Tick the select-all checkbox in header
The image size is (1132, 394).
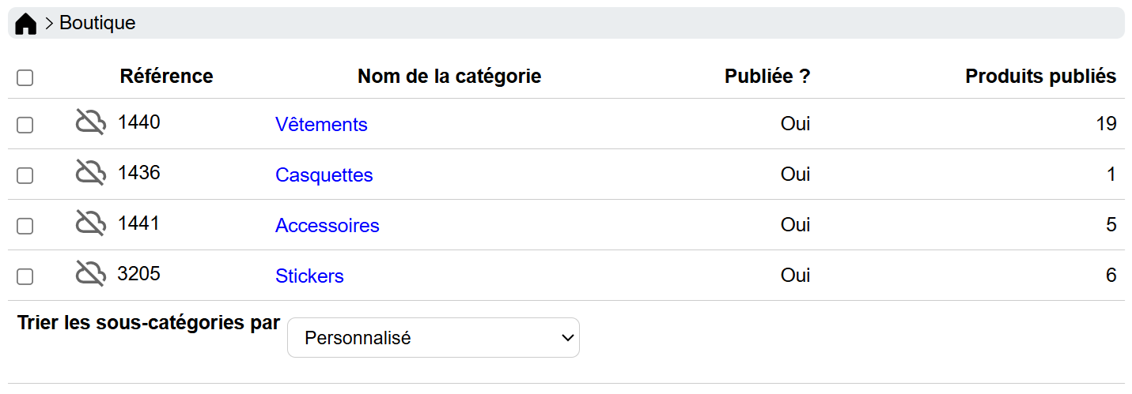(25, 77)
